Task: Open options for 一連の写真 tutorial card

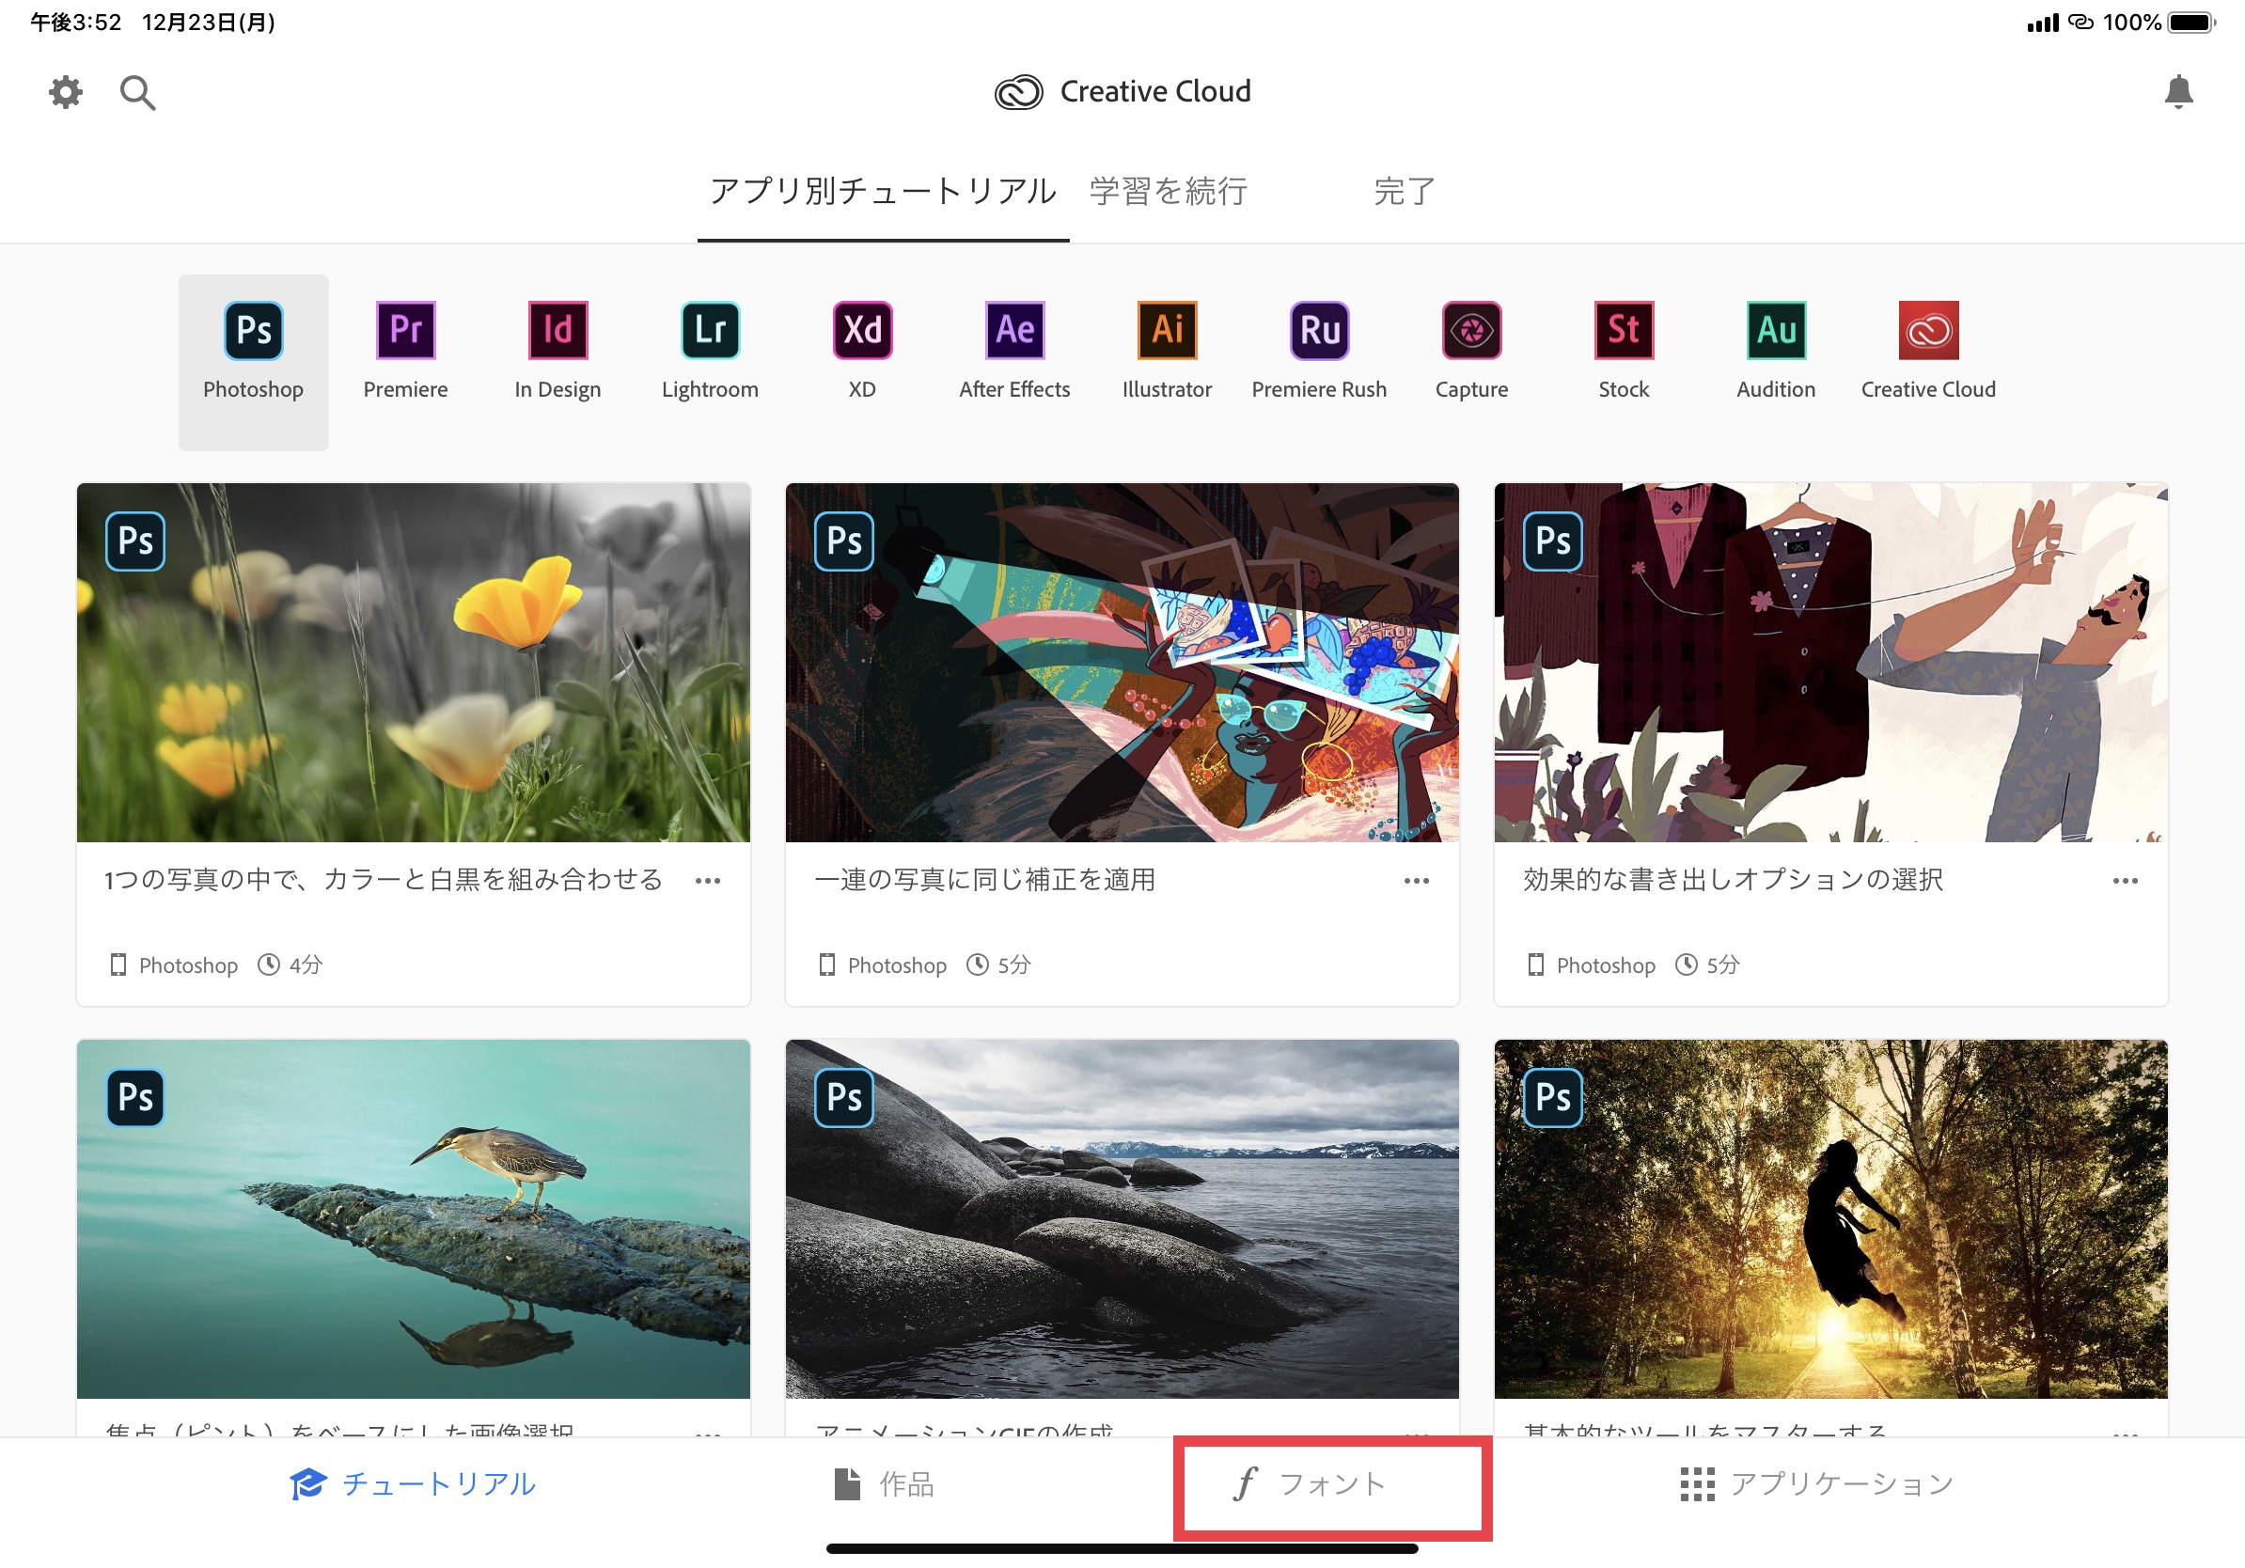Action: (1416, 881)
